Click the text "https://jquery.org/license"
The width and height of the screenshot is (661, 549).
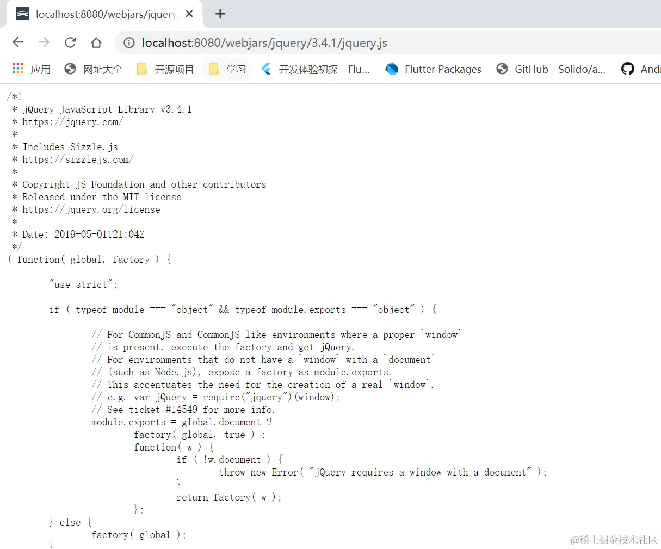[x=91, y=209]
